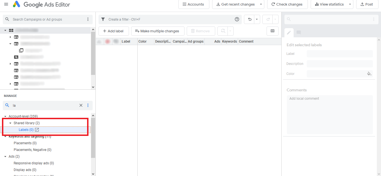Open campaign search more options menu
Viewport: 381px width, 176px height.
click(x=88, y=19)
